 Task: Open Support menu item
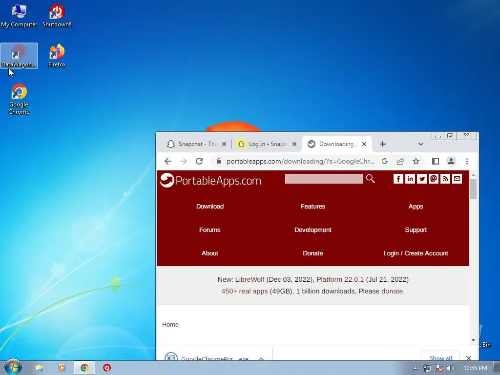pos(416,230)
